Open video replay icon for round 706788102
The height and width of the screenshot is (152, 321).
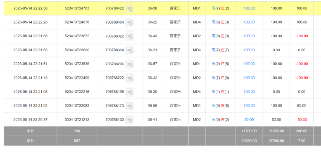tap(130, 120)
